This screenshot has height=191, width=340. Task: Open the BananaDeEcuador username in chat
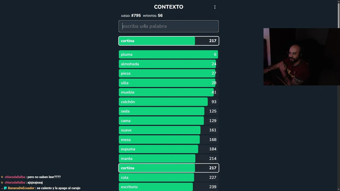(x=21, y=188)
